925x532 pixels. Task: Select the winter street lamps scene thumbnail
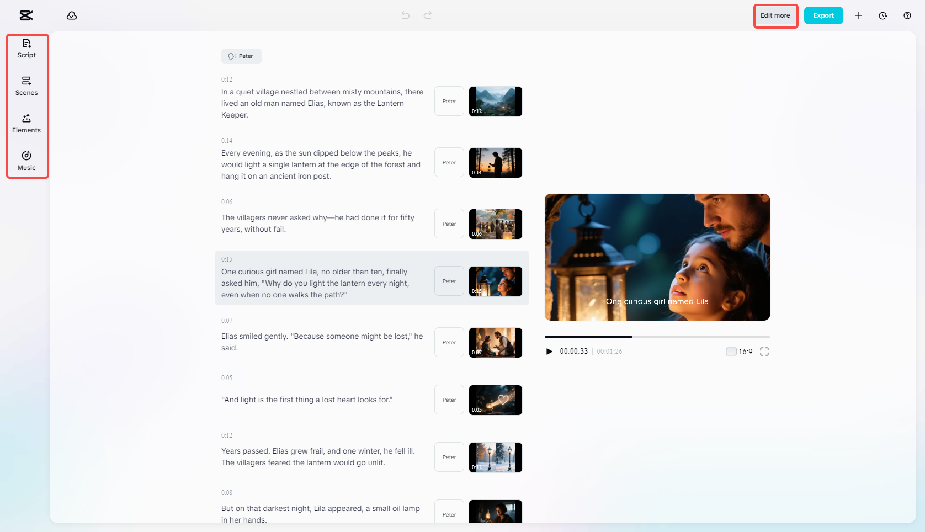click(496, 457)
